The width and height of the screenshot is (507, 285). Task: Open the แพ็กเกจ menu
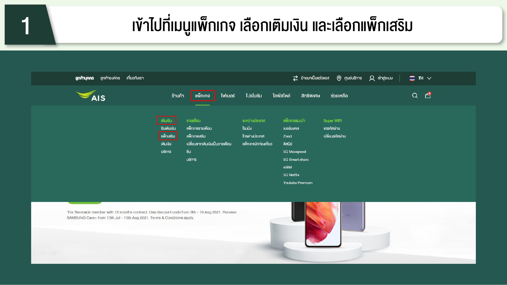point(203,96)
